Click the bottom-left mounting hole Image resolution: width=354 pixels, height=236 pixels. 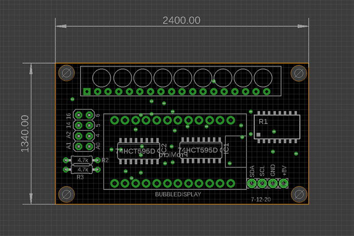(67, 193)
